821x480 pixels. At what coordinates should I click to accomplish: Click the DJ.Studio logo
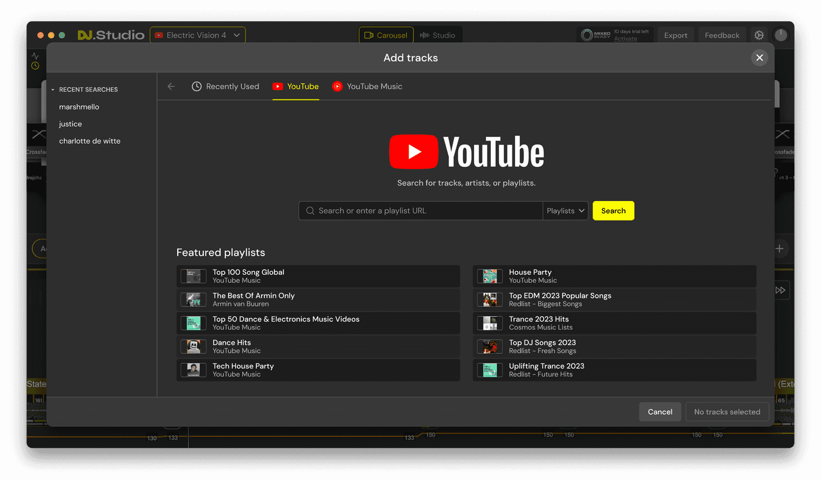[111, 35]
